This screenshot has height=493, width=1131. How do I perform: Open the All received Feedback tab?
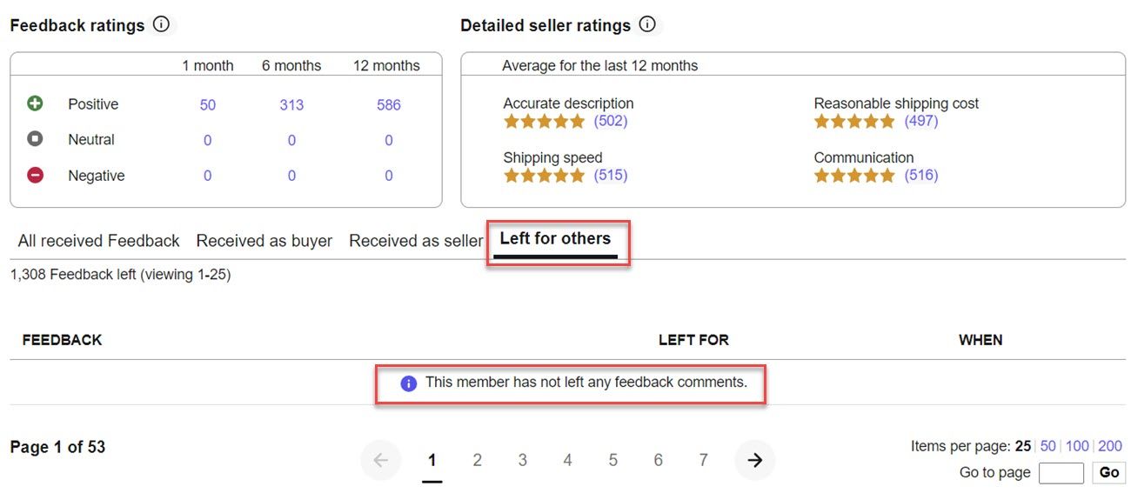(98, 241)
